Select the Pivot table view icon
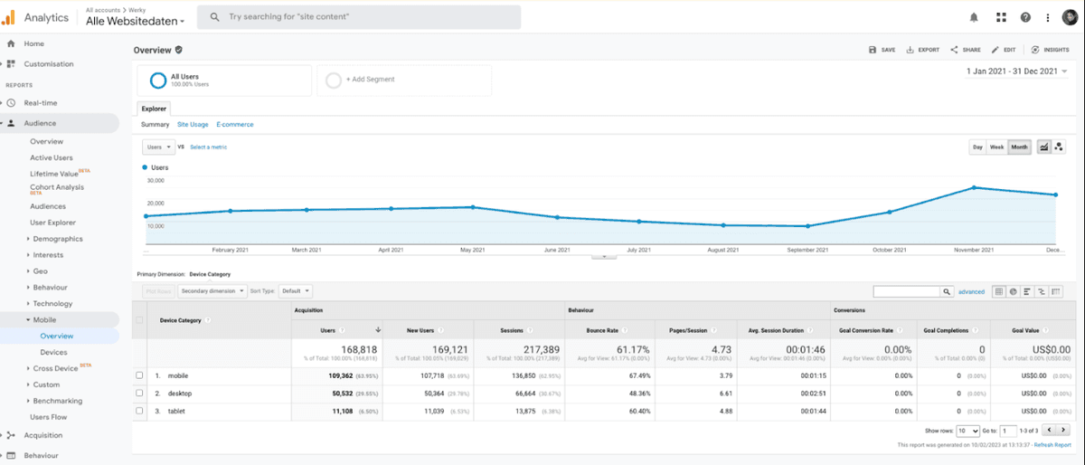1085x465 pixels. [x=1056, y=291]
